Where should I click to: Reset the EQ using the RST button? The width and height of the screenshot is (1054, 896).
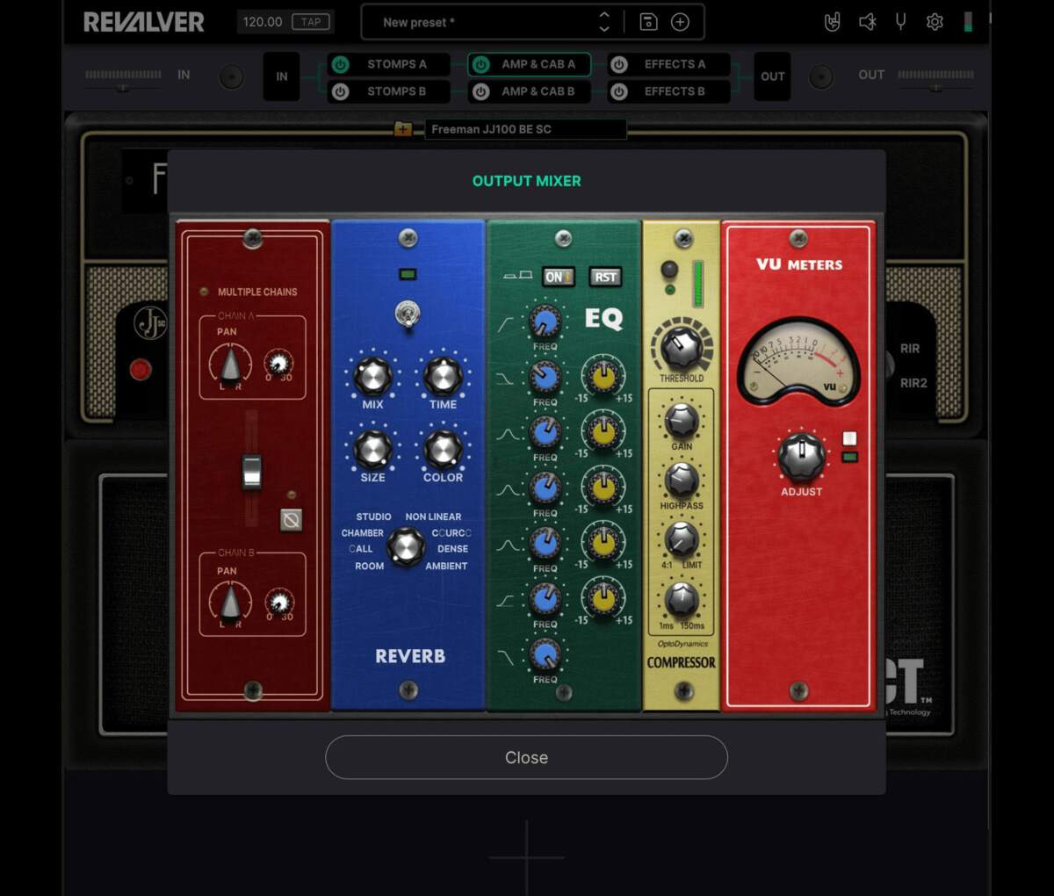[x=605, y=276]
